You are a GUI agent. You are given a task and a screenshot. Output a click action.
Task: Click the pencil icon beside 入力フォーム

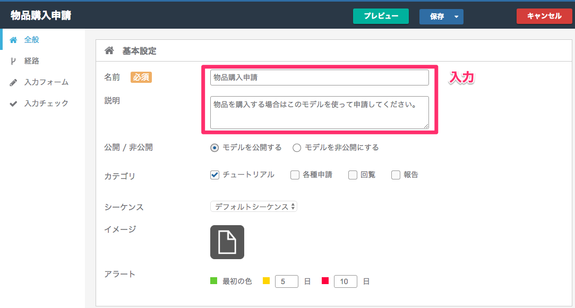point(14,82)
